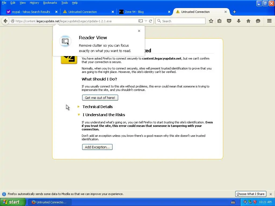Click the Get me out of here! button
275x206 pixels.
(100, 98)
